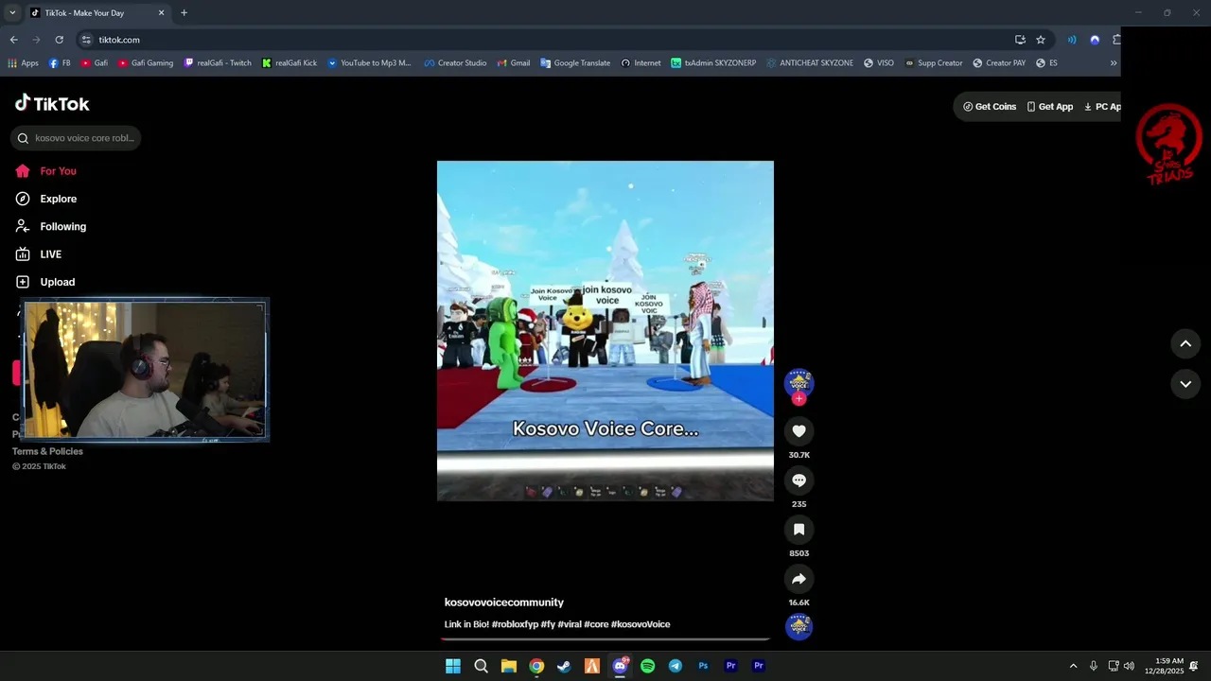Click the TikTok logo
The width and height of the screenshot is (1211, 681).
click(x=52, y=103)
